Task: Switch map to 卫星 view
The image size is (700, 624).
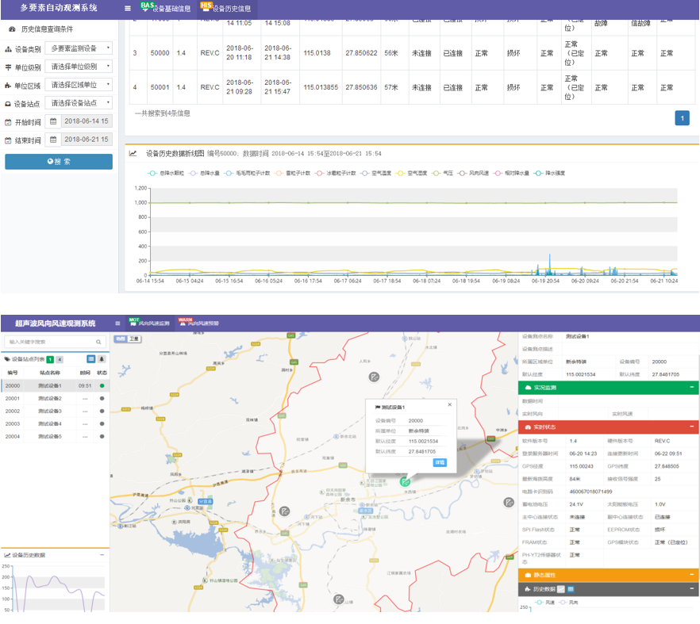Action: (x=134, y=339)
